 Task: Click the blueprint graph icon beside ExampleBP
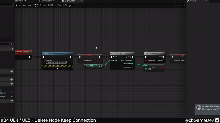tap(36, 5)
